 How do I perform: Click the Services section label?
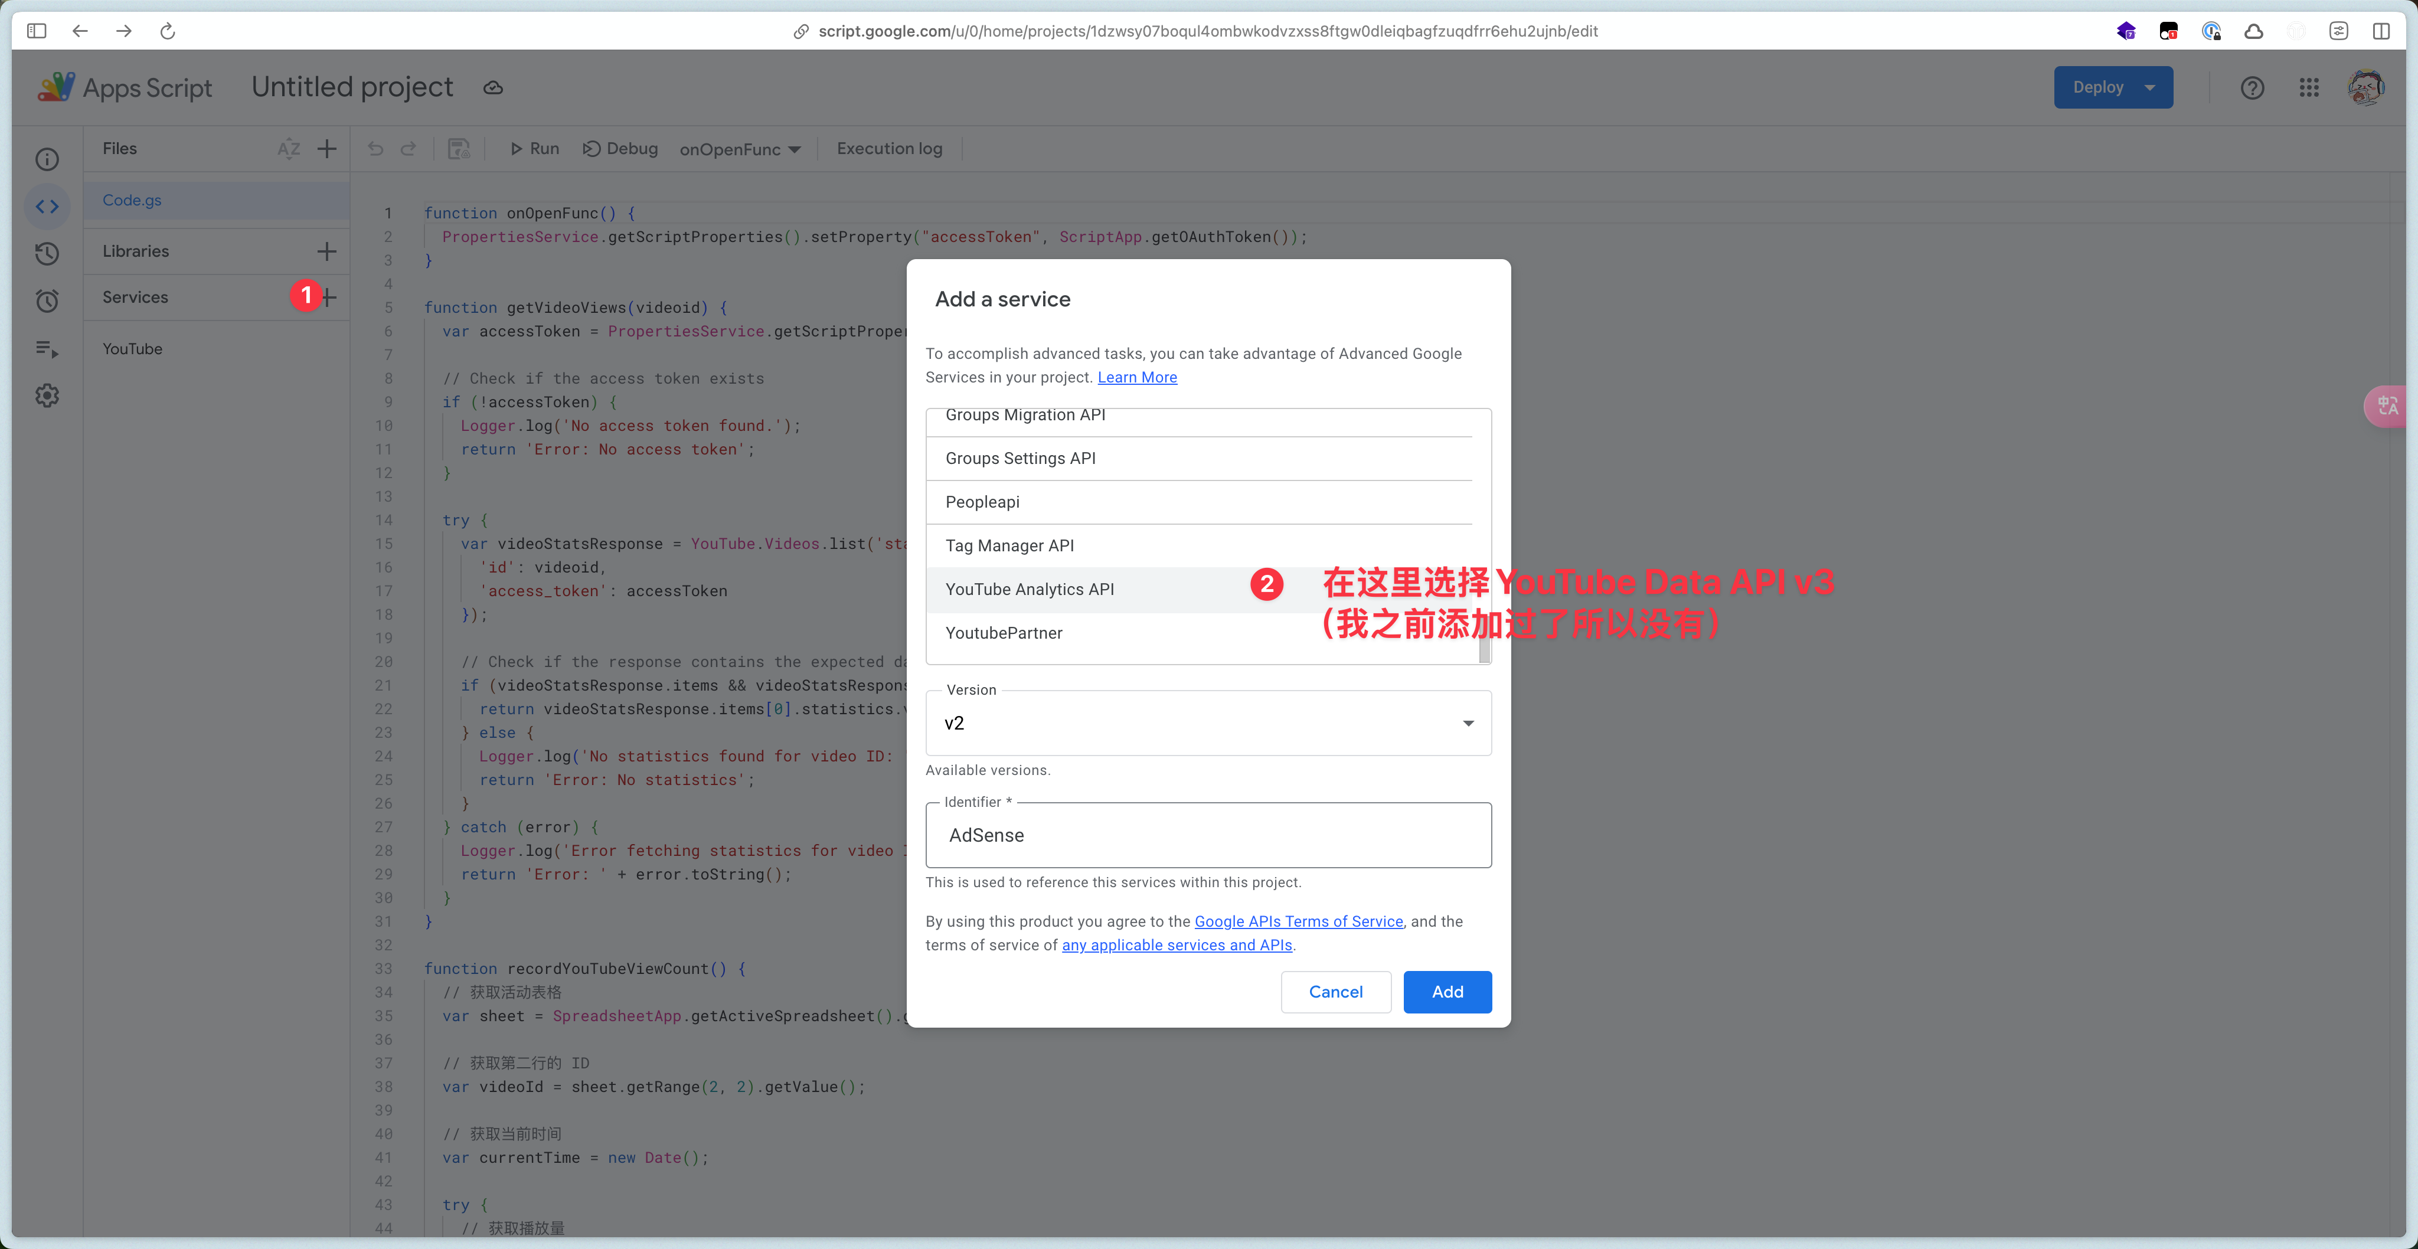135,296
